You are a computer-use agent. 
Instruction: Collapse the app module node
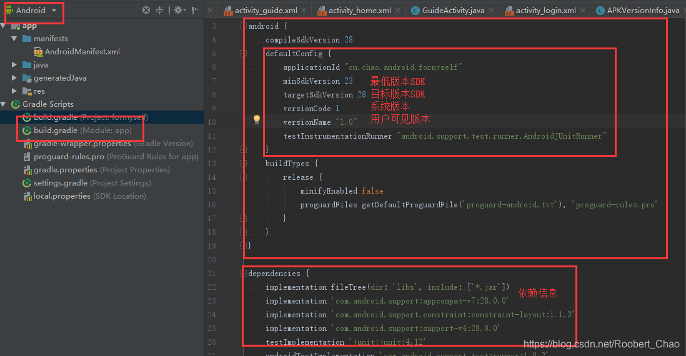4,26
